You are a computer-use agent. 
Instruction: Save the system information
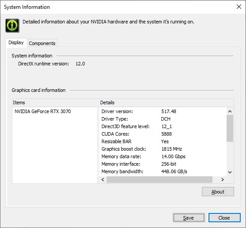coord(189,218)
